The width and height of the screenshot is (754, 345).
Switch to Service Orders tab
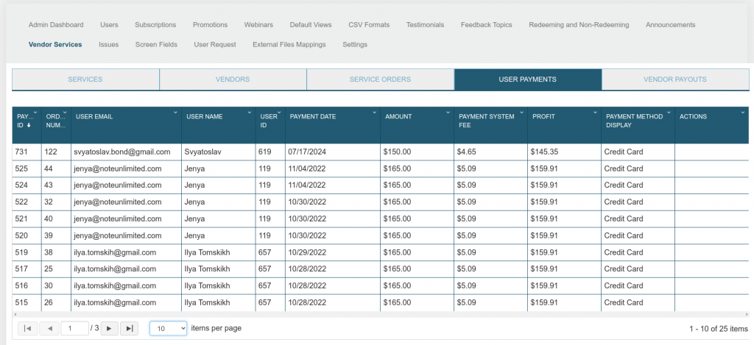[380, 79]
